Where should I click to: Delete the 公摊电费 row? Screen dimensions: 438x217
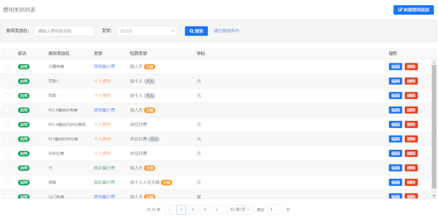411,67
